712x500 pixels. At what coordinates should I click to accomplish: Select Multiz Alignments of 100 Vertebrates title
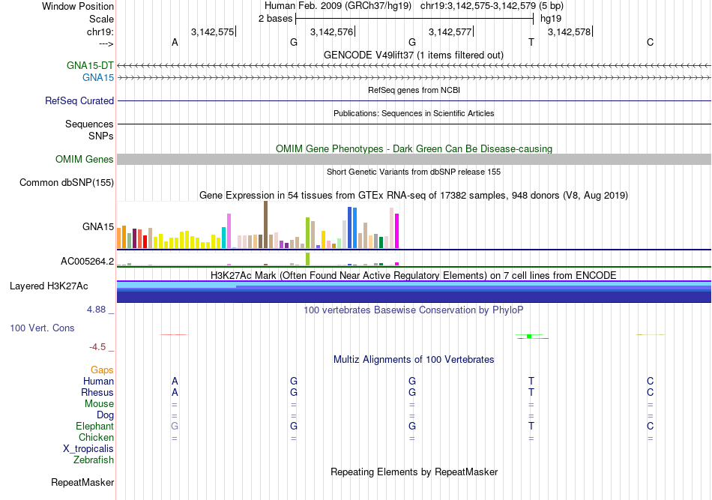[414, 359]
